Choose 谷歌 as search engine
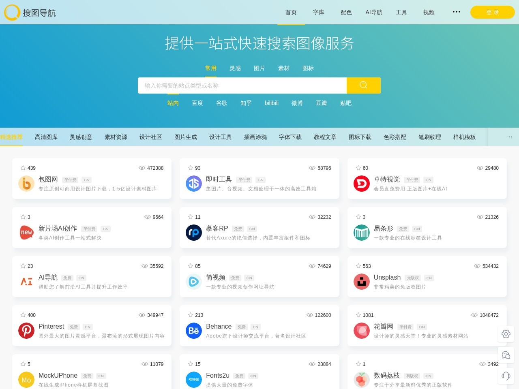519x389 pixels. coord(222,103)
